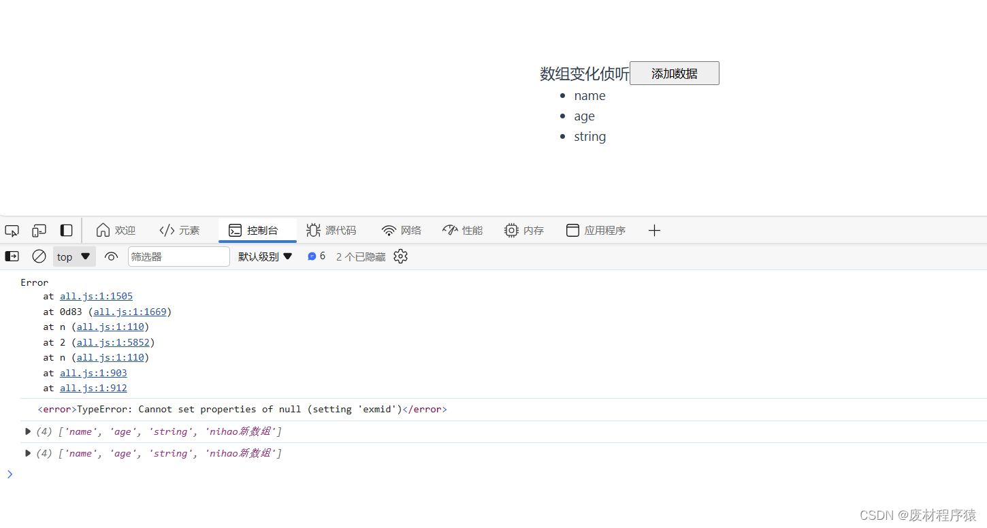Select the inspect element tool
The height and width of the screenshot is (528, 987).
12,231
